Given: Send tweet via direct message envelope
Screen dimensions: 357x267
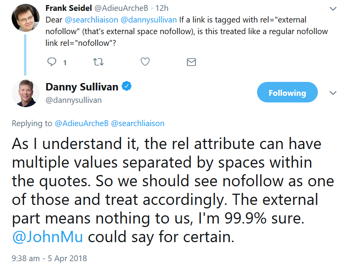Looking at the screenshot, I should pyautogui.click(x=191, y=62).
